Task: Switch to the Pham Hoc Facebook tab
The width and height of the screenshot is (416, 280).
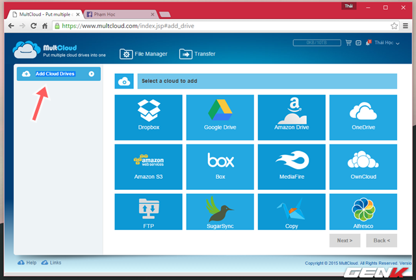Action: 122,12
